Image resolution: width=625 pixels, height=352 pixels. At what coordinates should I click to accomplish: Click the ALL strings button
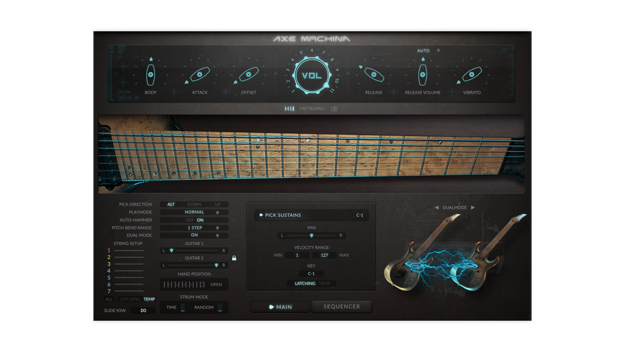click(109, 299)
